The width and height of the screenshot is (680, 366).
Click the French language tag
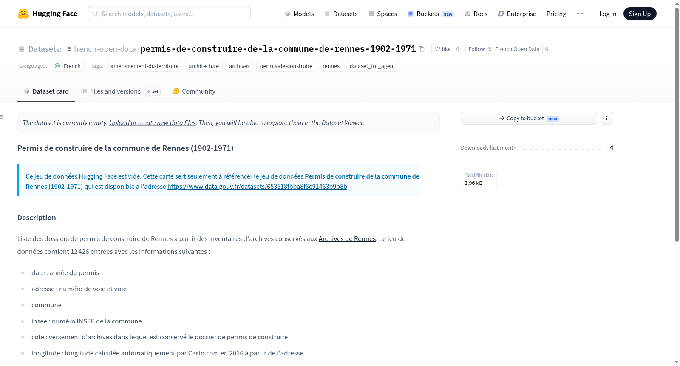[68, 66]
